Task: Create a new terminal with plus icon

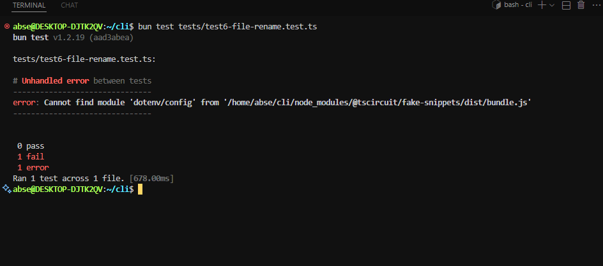Action: pos(541,5)
